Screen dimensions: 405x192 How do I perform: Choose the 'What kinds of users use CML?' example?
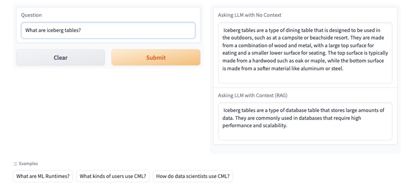[113, 176]
